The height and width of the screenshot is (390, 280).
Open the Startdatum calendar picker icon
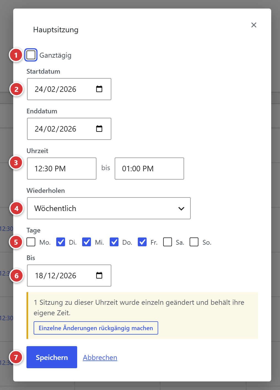tap(99, 89)
